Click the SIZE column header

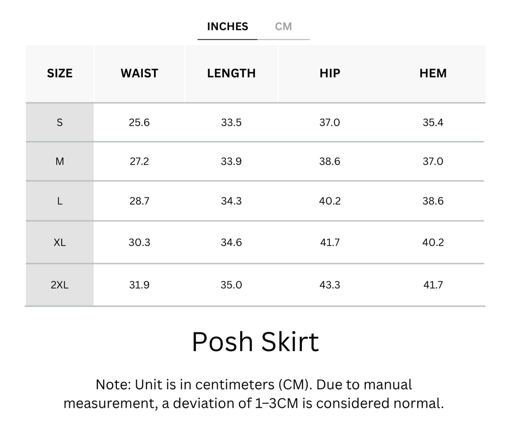pyautogui.click(x=60, y=73)
